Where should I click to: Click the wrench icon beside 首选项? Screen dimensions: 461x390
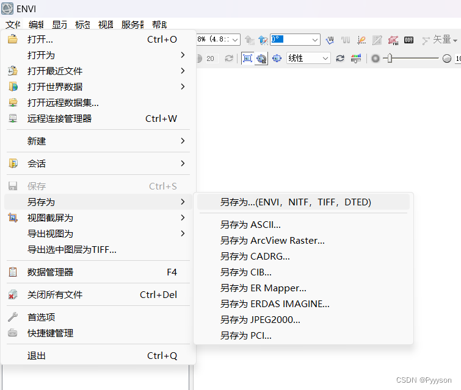click(x=13, y=317)
